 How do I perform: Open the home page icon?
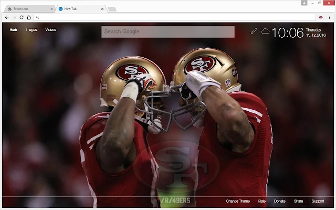pyautogui.click(x=29, y=17)
